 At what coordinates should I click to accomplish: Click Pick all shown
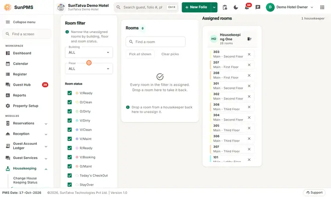[140, 54]
